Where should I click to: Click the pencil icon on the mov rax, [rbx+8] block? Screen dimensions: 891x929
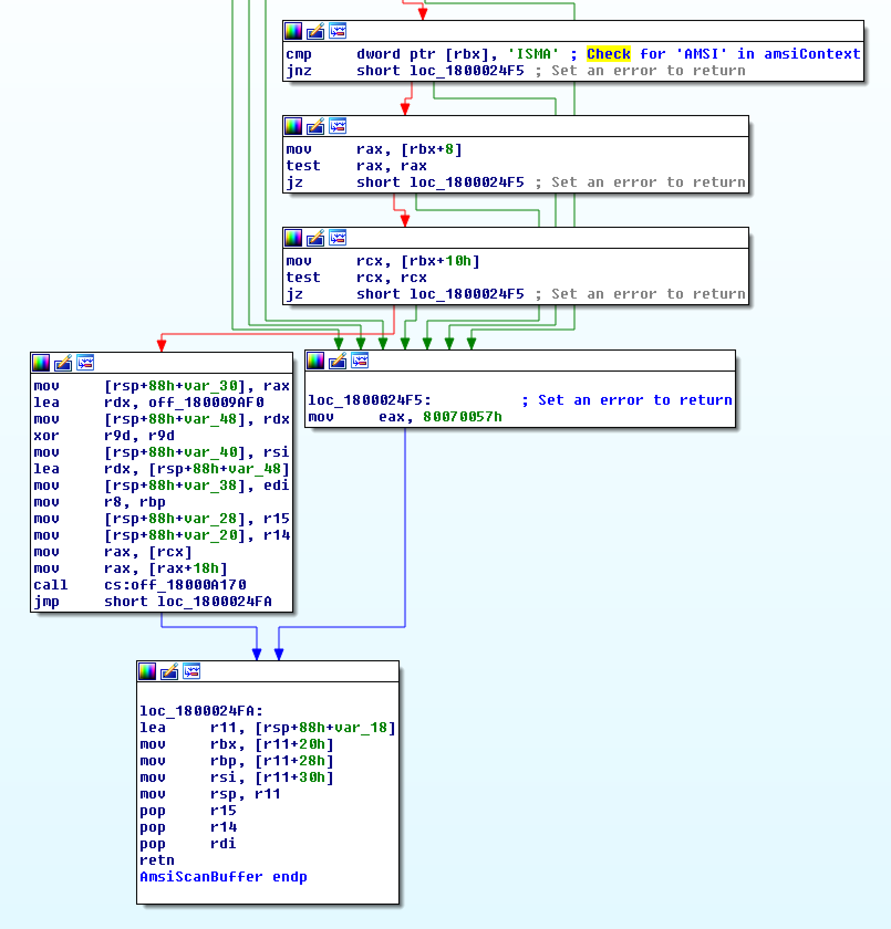pos(315,126)
